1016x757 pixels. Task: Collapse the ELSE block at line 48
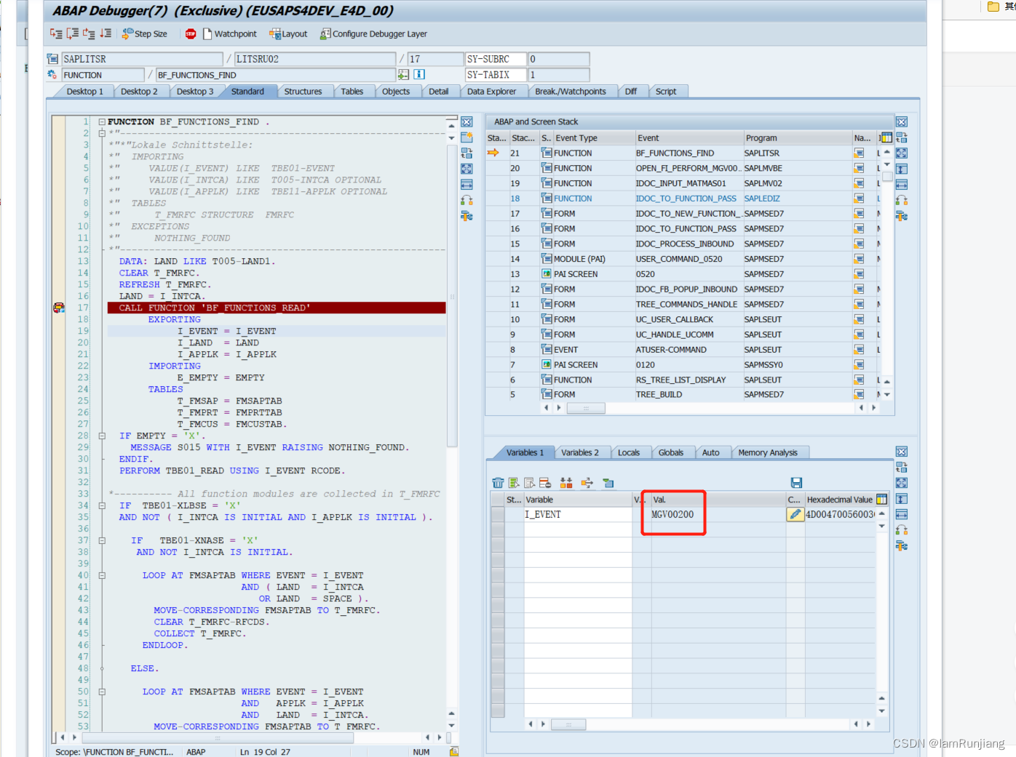(102, 668)
